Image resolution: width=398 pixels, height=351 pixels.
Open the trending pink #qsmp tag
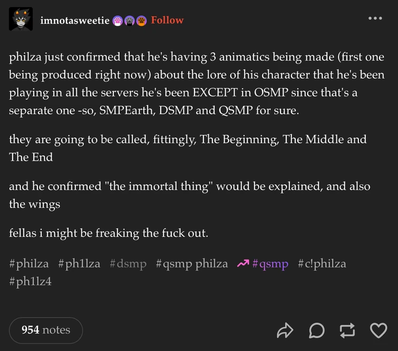coord(270,264)
